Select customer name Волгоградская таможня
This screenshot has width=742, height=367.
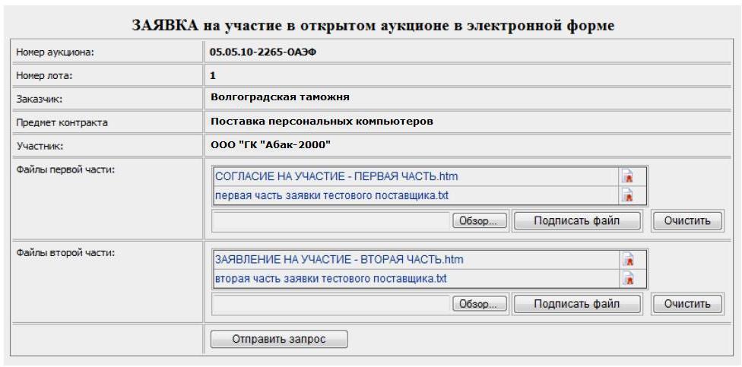[x=280, y=97]
